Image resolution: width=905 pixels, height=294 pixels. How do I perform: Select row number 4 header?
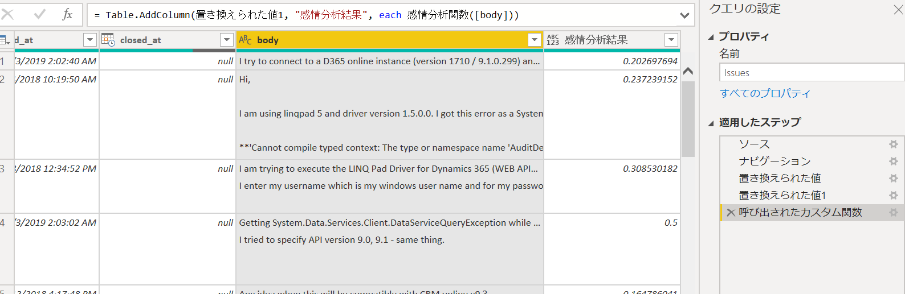click(6, 249)
